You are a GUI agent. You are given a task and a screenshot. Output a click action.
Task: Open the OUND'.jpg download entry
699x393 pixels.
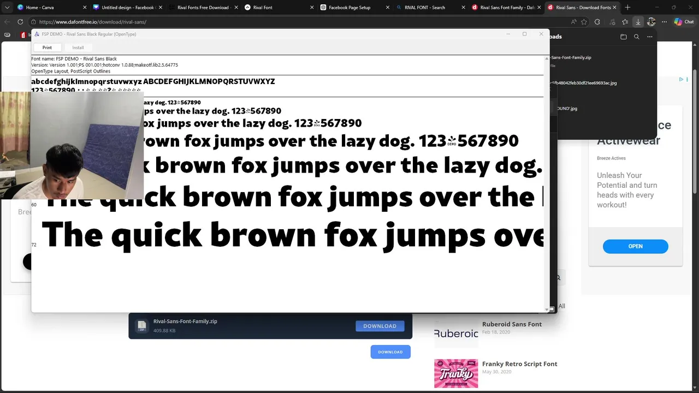click(567, 109)
